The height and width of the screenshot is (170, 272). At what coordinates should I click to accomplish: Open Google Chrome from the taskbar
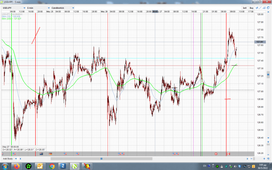52,167
